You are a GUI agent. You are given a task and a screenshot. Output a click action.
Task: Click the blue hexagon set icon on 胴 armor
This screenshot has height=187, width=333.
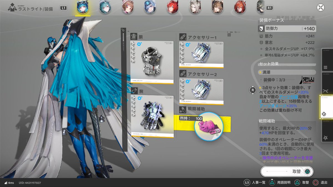[140, 44]
